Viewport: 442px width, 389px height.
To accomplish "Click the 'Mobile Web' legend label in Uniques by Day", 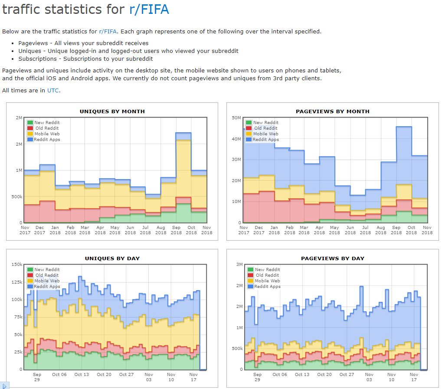I will (x=47, y=281).
